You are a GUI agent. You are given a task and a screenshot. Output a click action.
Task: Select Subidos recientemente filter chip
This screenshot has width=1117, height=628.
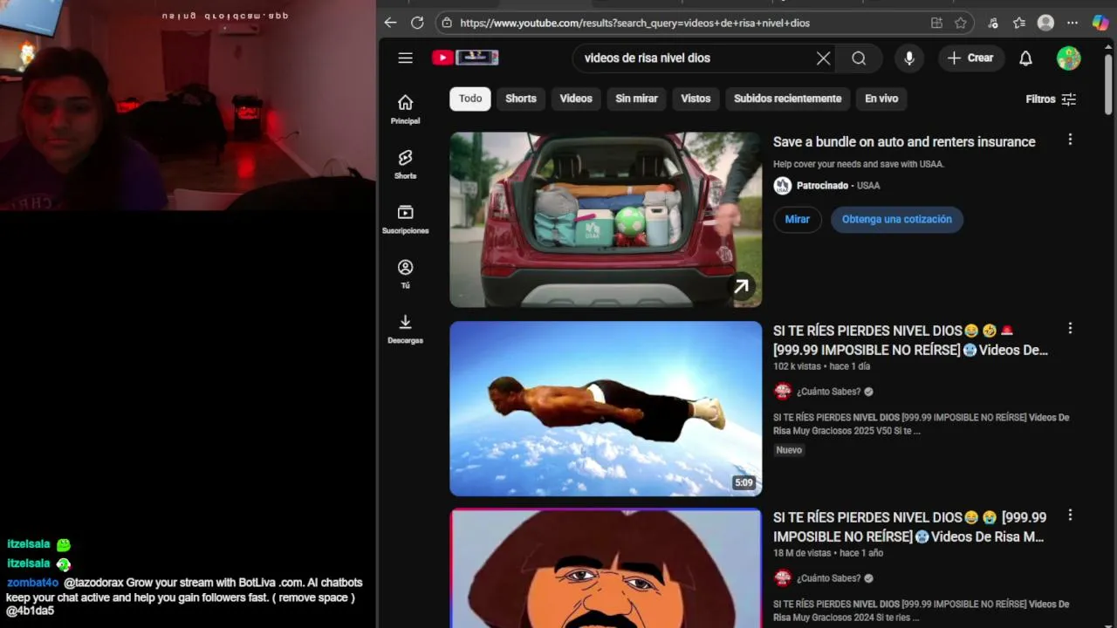pos(788,99)
